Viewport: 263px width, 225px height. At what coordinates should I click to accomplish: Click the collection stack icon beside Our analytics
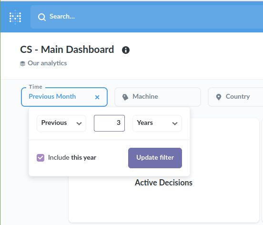23,63
